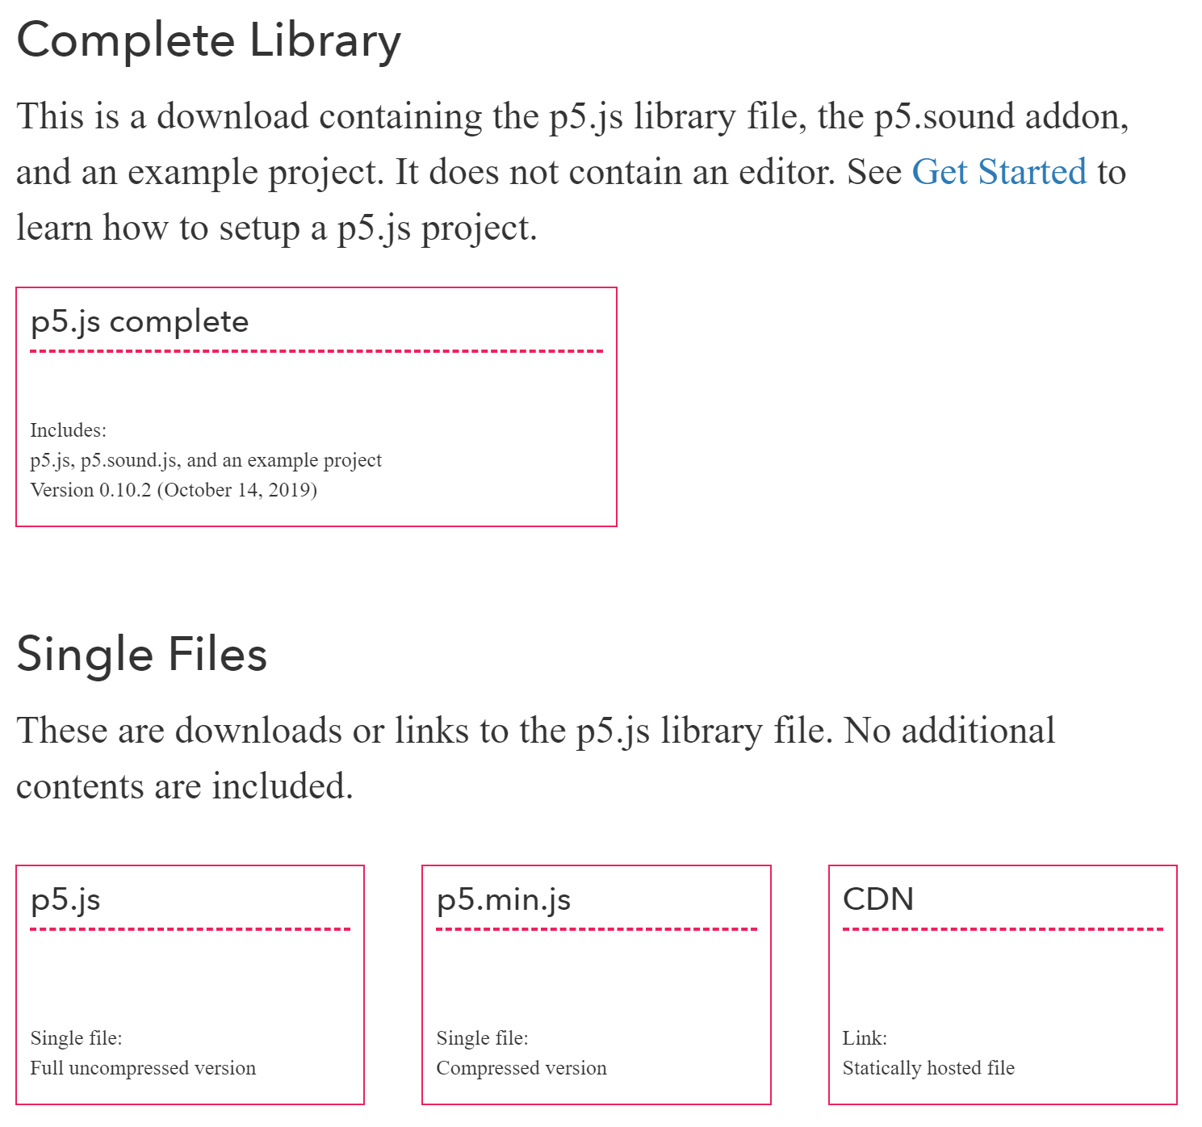Open the Get Started link
1202x1127 pixels.
click(x=999, y=172)
